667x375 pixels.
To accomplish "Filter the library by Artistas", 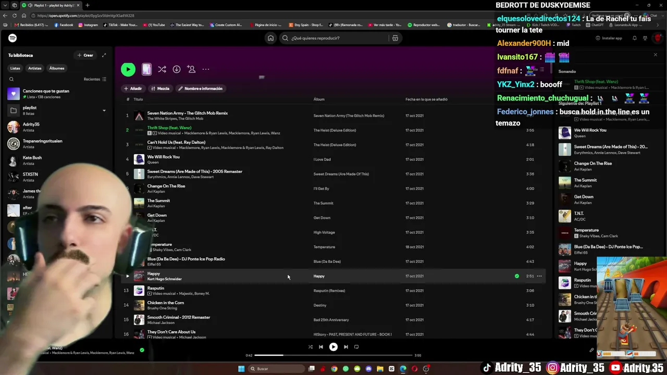I will 35,68.
